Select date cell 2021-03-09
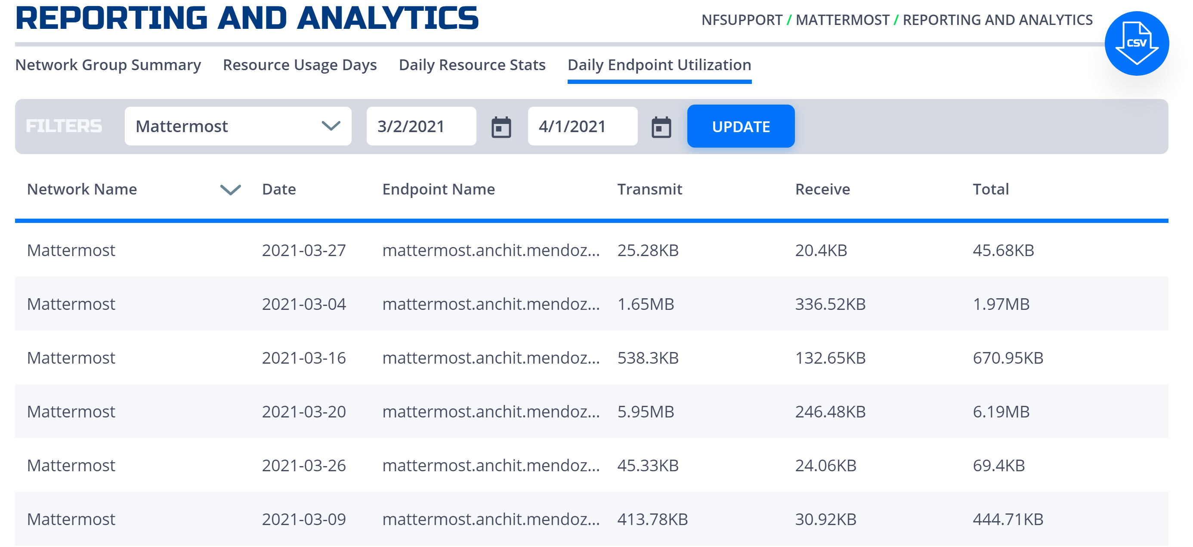 304,519
